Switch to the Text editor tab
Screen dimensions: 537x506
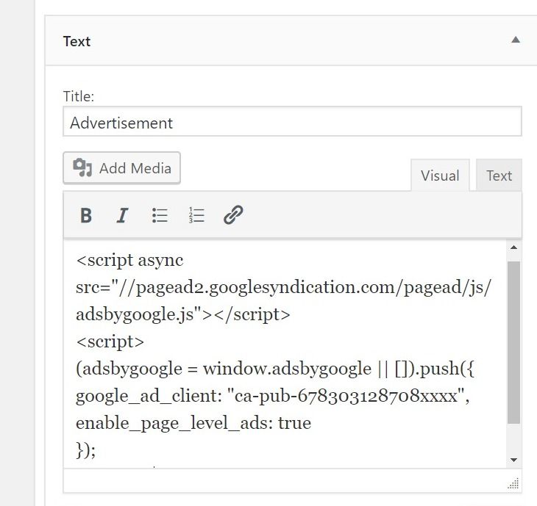[499, 176]
